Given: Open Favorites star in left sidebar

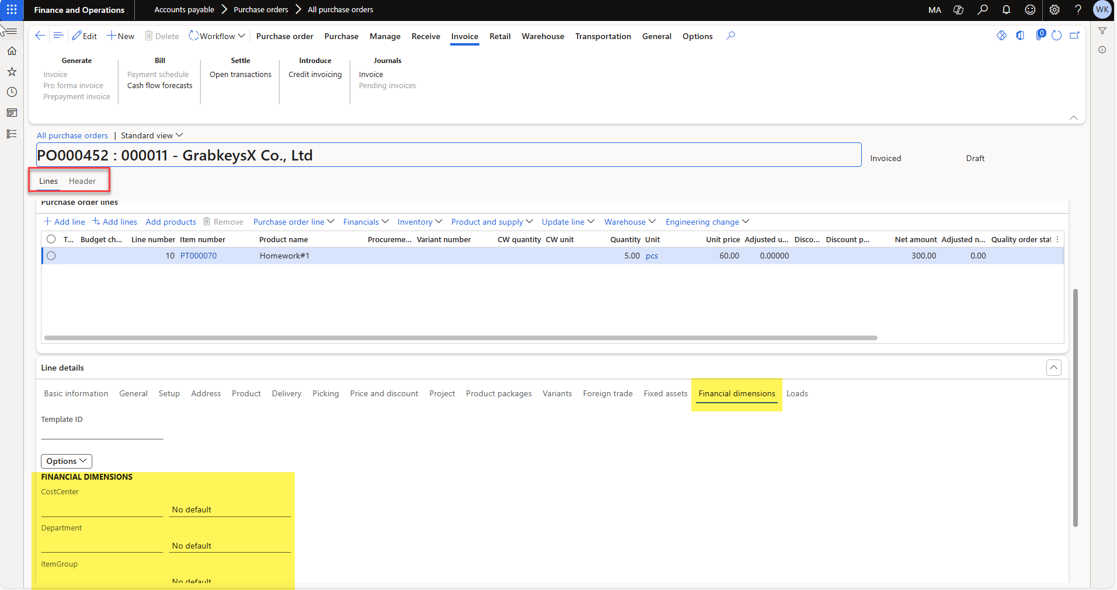Looking at the screenshot, I should pyautogui.click(x=12, y=72).
